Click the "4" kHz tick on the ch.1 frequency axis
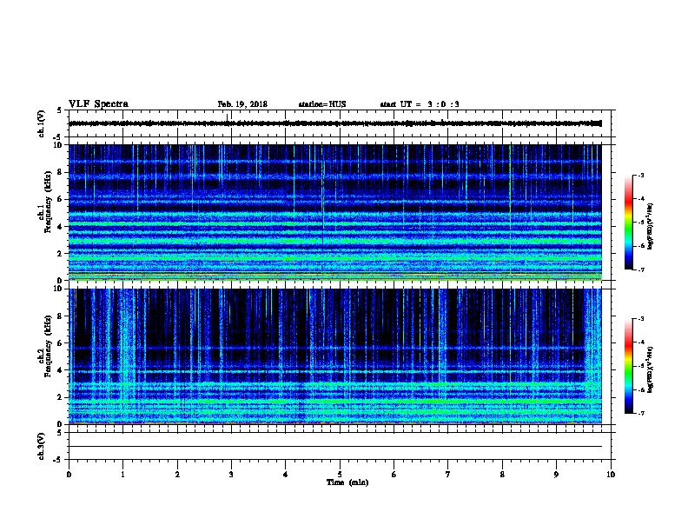The width and height of the screenshot is (688, 532). coord(60,227)
